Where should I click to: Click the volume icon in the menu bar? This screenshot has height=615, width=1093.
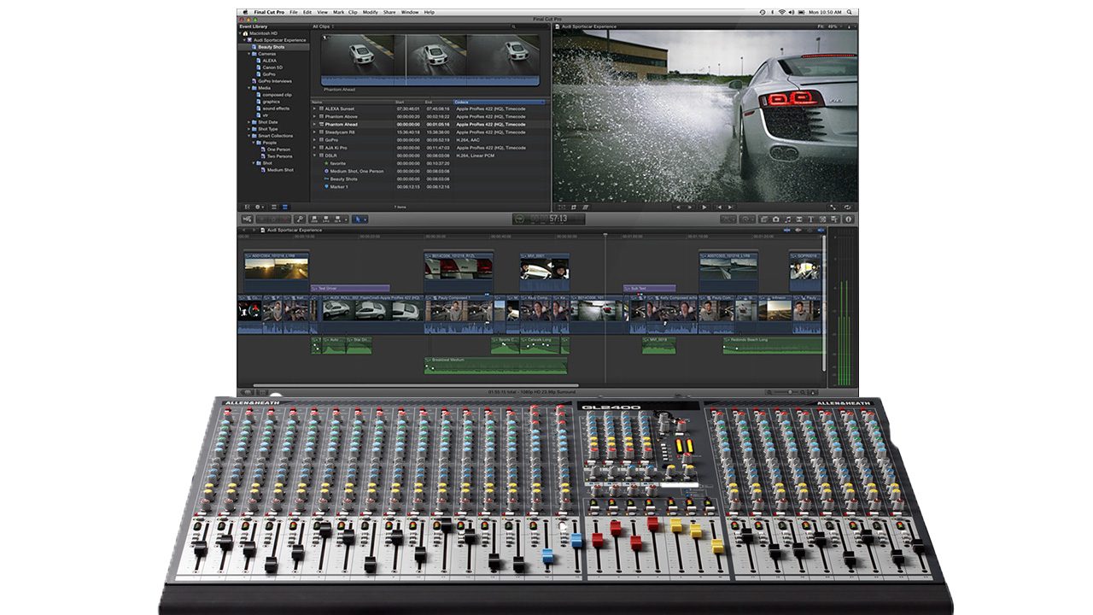pyautogui.click(x=791, y=13)
